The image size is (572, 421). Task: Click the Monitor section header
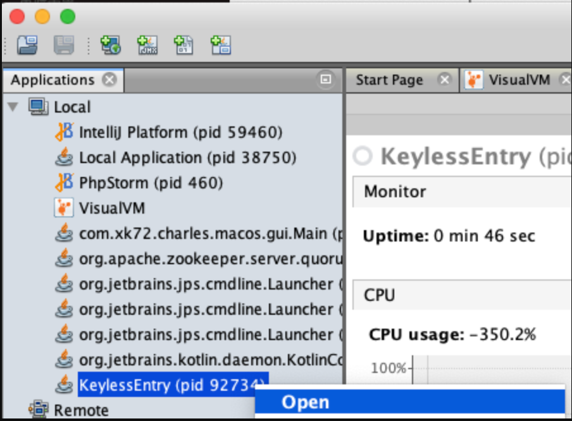click(x=462, y=192)
